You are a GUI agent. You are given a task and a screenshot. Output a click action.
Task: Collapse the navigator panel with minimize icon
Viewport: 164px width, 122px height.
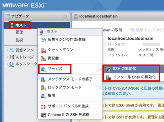pos(65,17)
